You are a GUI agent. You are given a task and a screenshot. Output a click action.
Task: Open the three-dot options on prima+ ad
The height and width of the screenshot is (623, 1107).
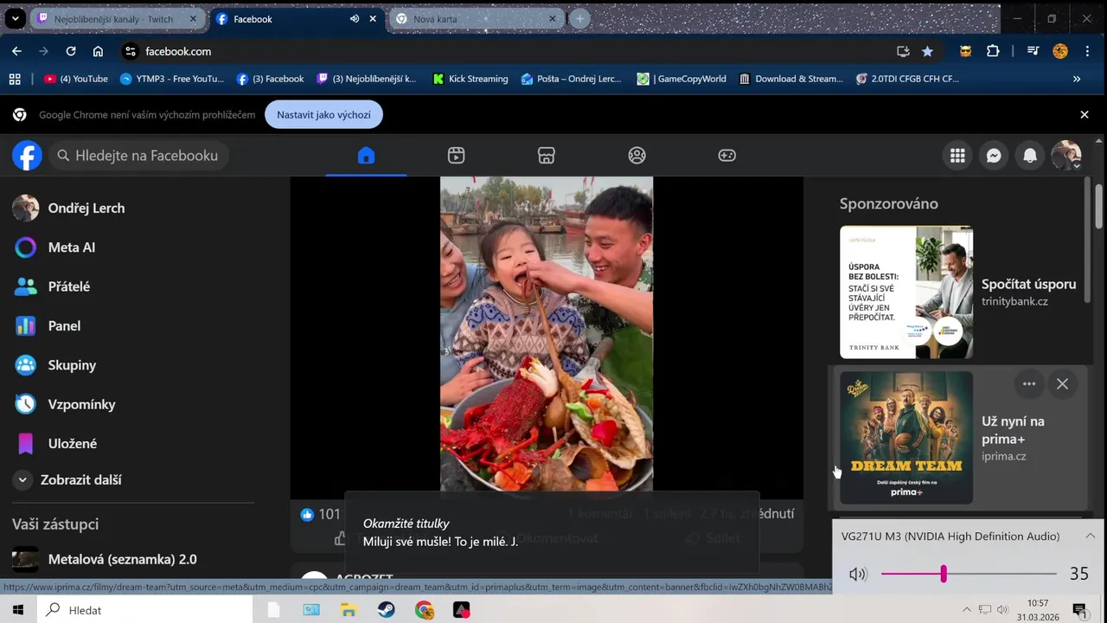click(1029, 384)
